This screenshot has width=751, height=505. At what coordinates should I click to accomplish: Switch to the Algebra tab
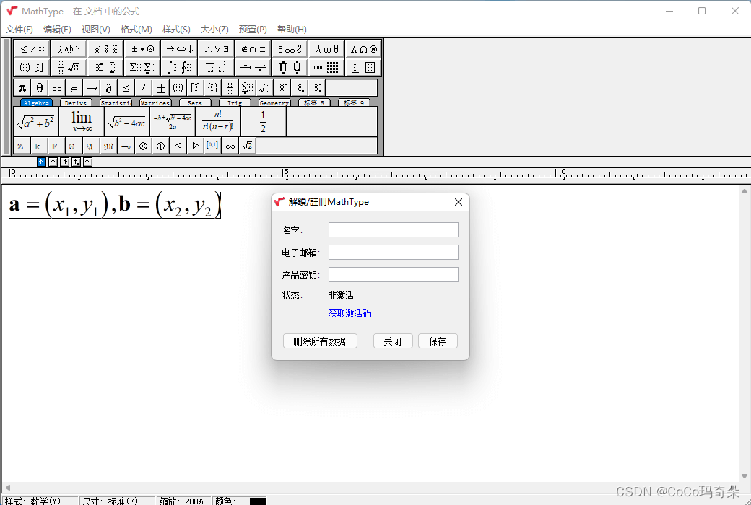[36, 103]
